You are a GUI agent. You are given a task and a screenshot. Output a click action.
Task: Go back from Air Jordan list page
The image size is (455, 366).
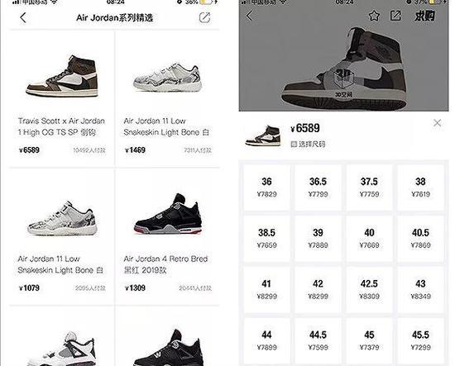(23, 17)
